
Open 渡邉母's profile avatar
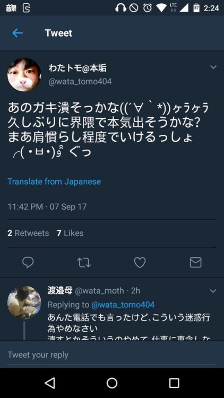[24, 303]
